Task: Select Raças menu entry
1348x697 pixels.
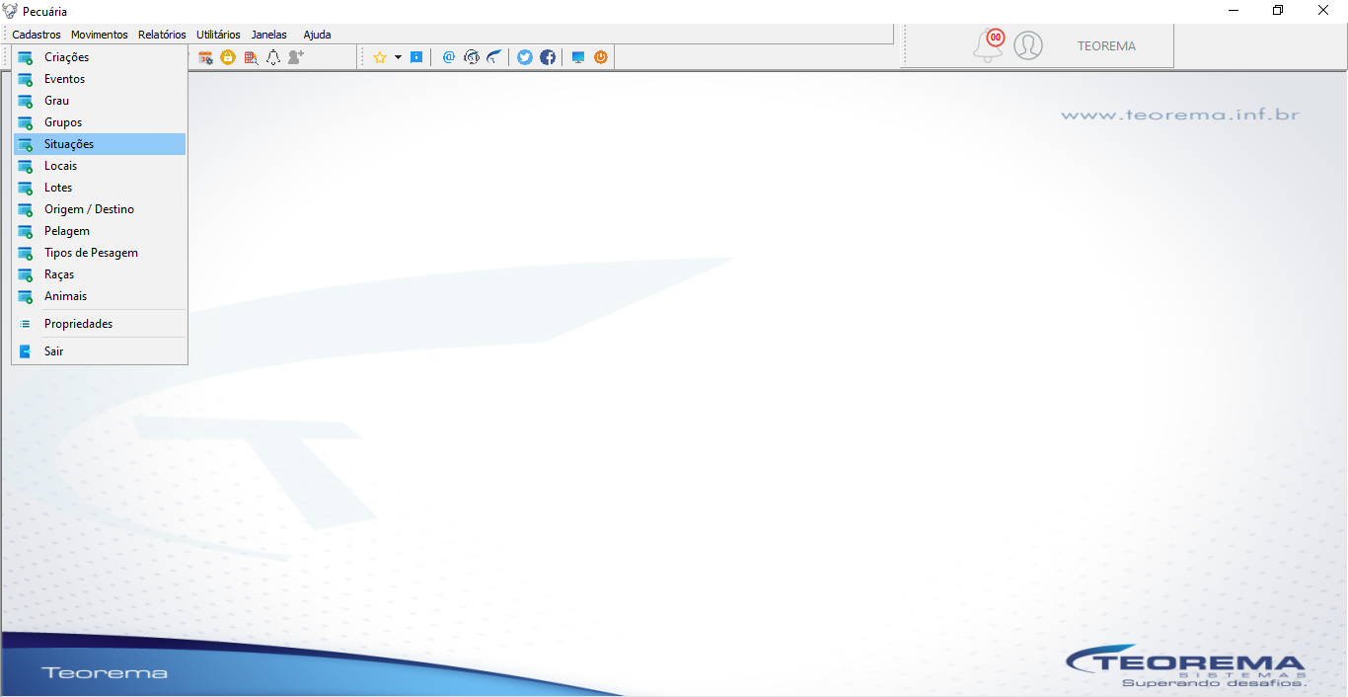Action: (100, 274)
